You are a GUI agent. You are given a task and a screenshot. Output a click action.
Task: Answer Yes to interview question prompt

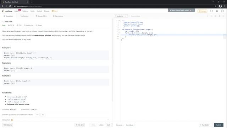click(x=37, y=114)
